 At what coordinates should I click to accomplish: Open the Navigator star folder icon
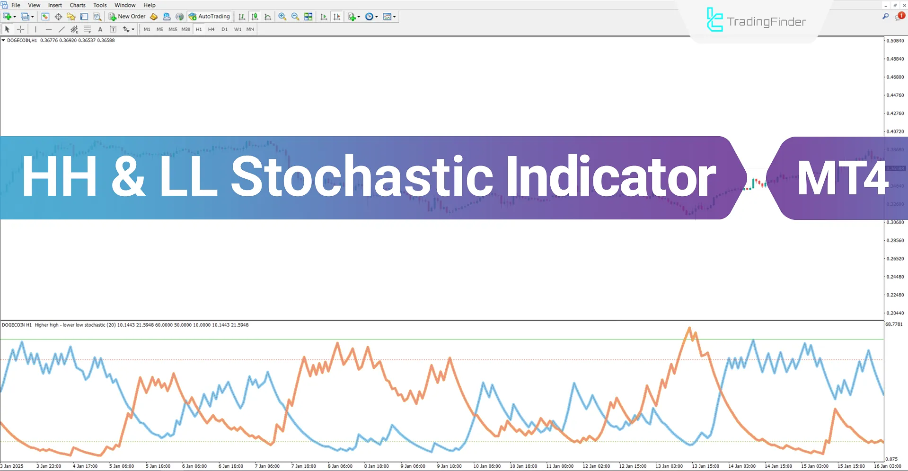tap(71, 17)
